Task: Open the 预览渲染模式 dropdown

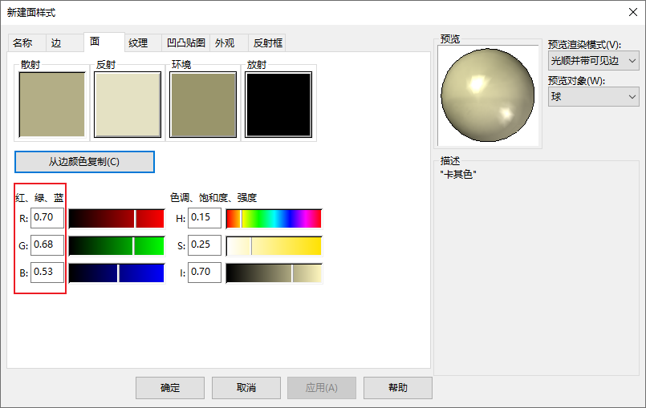Action: point(593,61)
